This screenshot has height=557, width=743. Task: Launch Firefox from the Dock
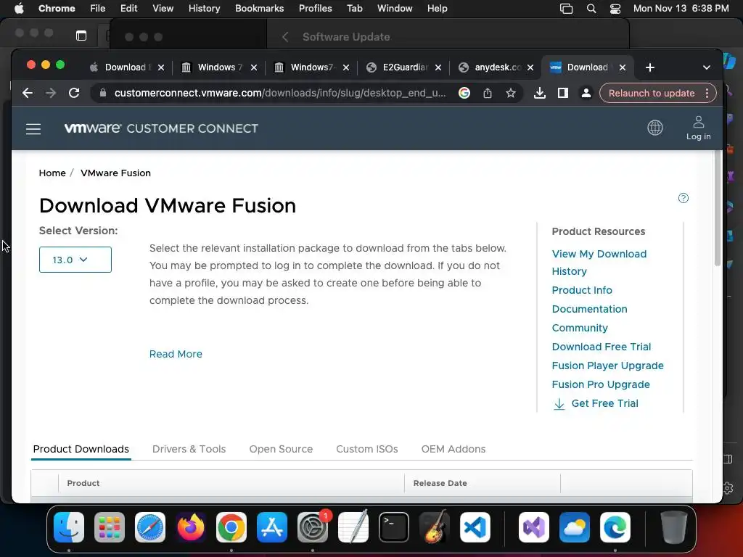(x=191, y=527)
